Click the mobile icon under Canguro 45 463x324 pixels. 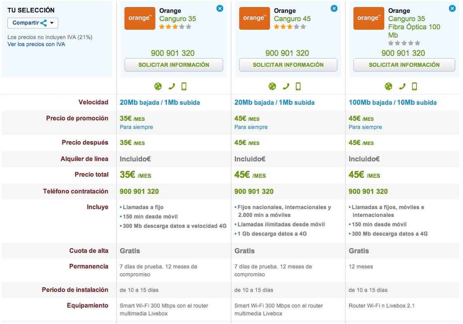(298, 86)
